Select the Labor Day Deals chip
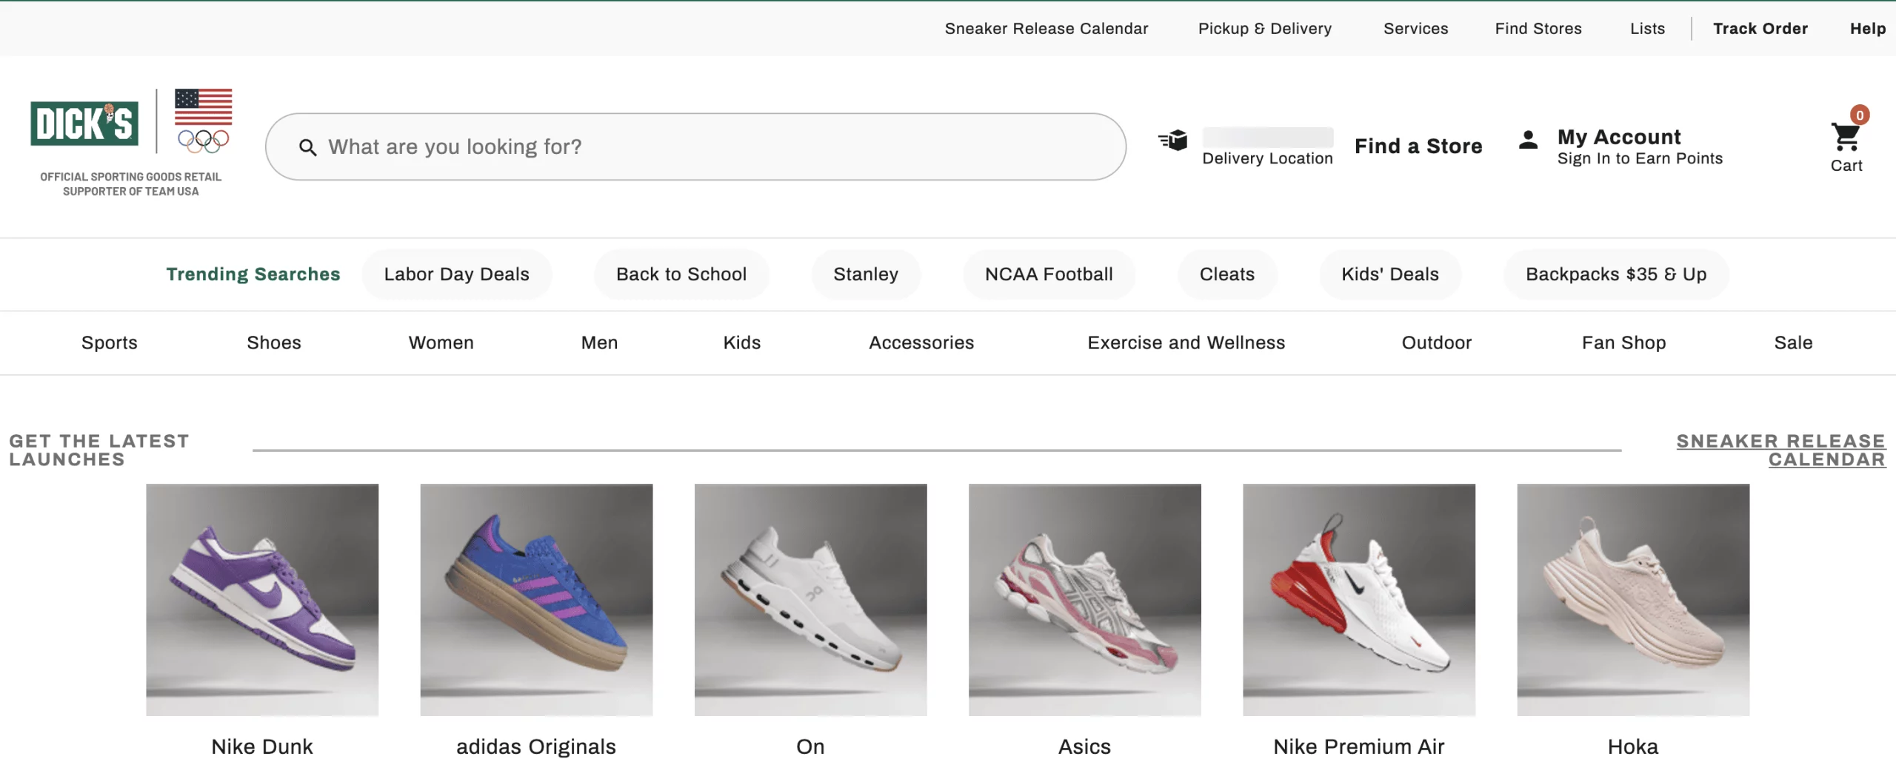The height and width of the screenshot is (776, 1896). coord(456,274)
